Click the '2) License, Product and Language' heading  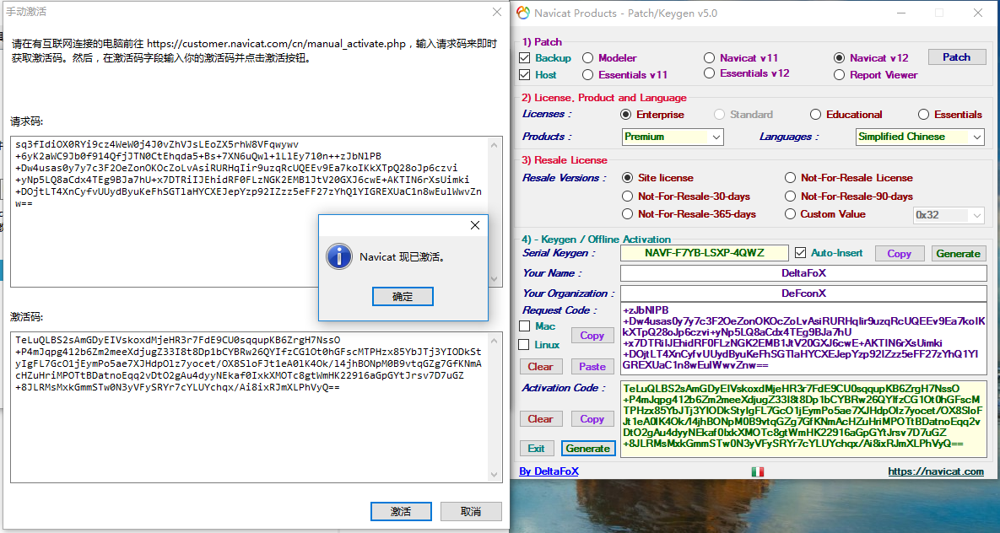coord(604,98)
